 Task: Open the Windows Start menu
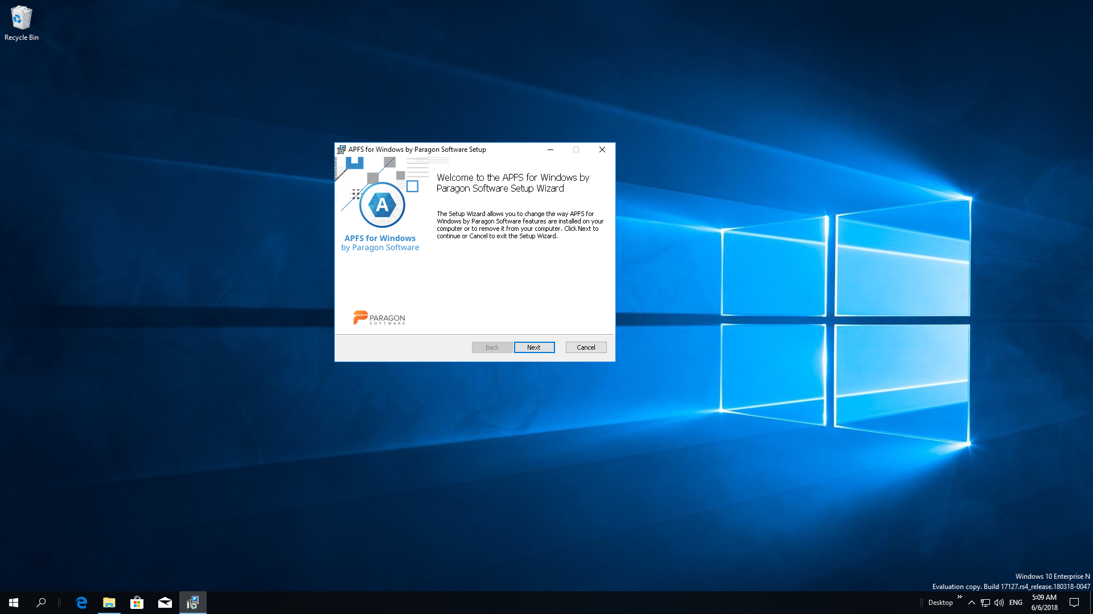click(14, 603)
